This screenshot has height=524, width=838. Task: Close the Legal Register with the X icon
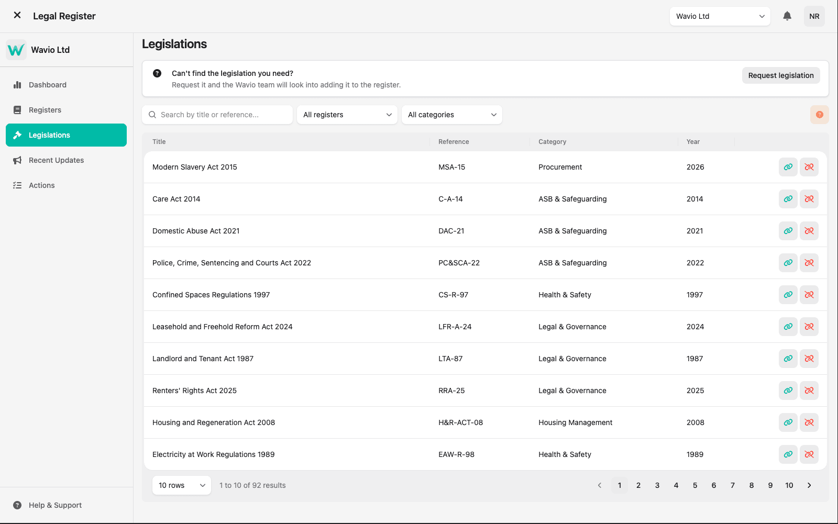pyautogui.click(x=17, y=15)
